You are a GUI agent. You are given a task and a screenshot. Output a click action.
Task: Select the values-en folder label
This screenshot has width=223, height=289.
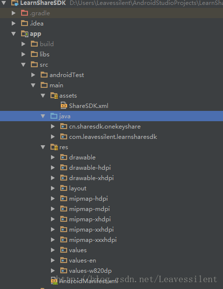[x=82, y=261]
